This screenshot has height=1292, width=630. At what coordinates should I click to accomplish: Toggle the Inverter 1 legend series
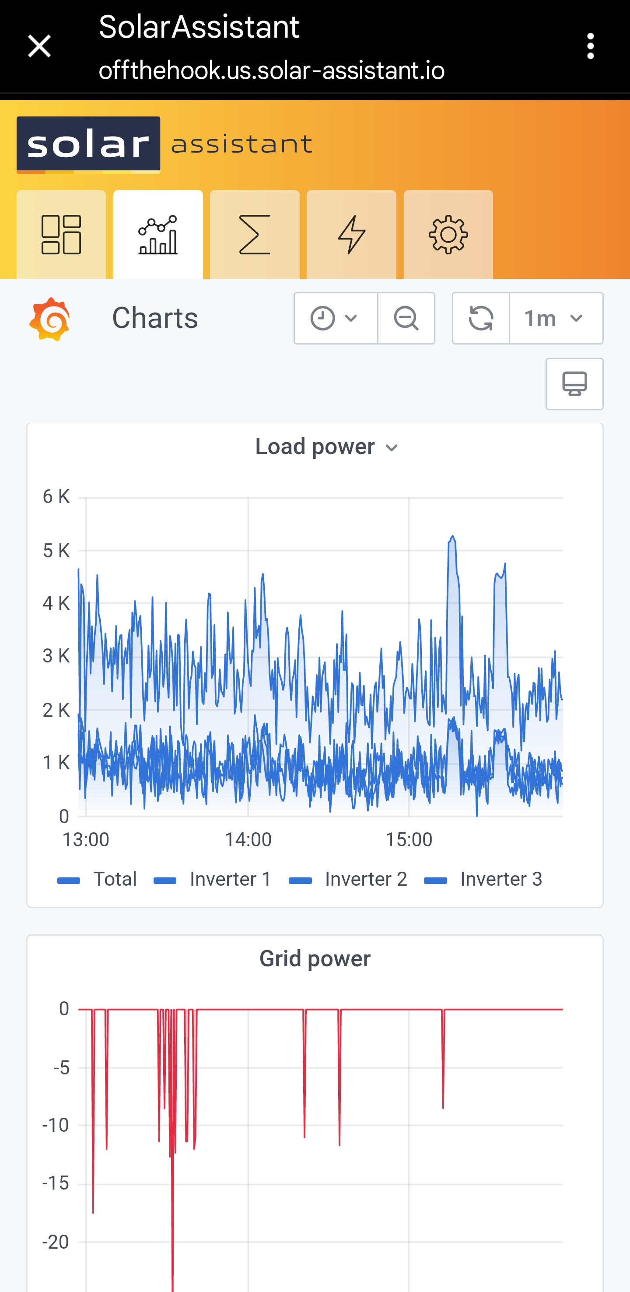pyautogui.click(x=231, y=879)
